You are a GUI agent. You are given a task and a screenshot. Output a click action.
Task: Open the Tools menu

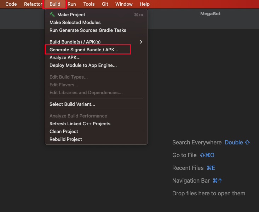(89, 4)
